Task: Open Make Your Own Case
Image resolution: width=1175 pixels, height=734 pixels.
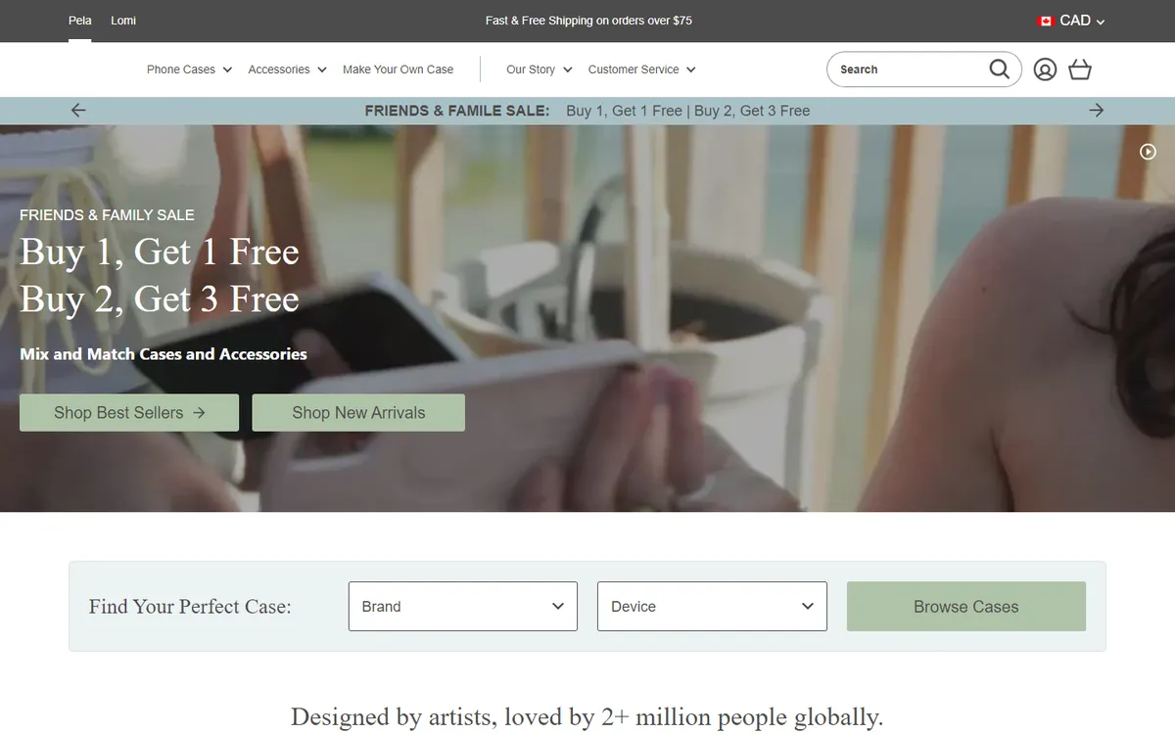Action: (x=398, y=69)
